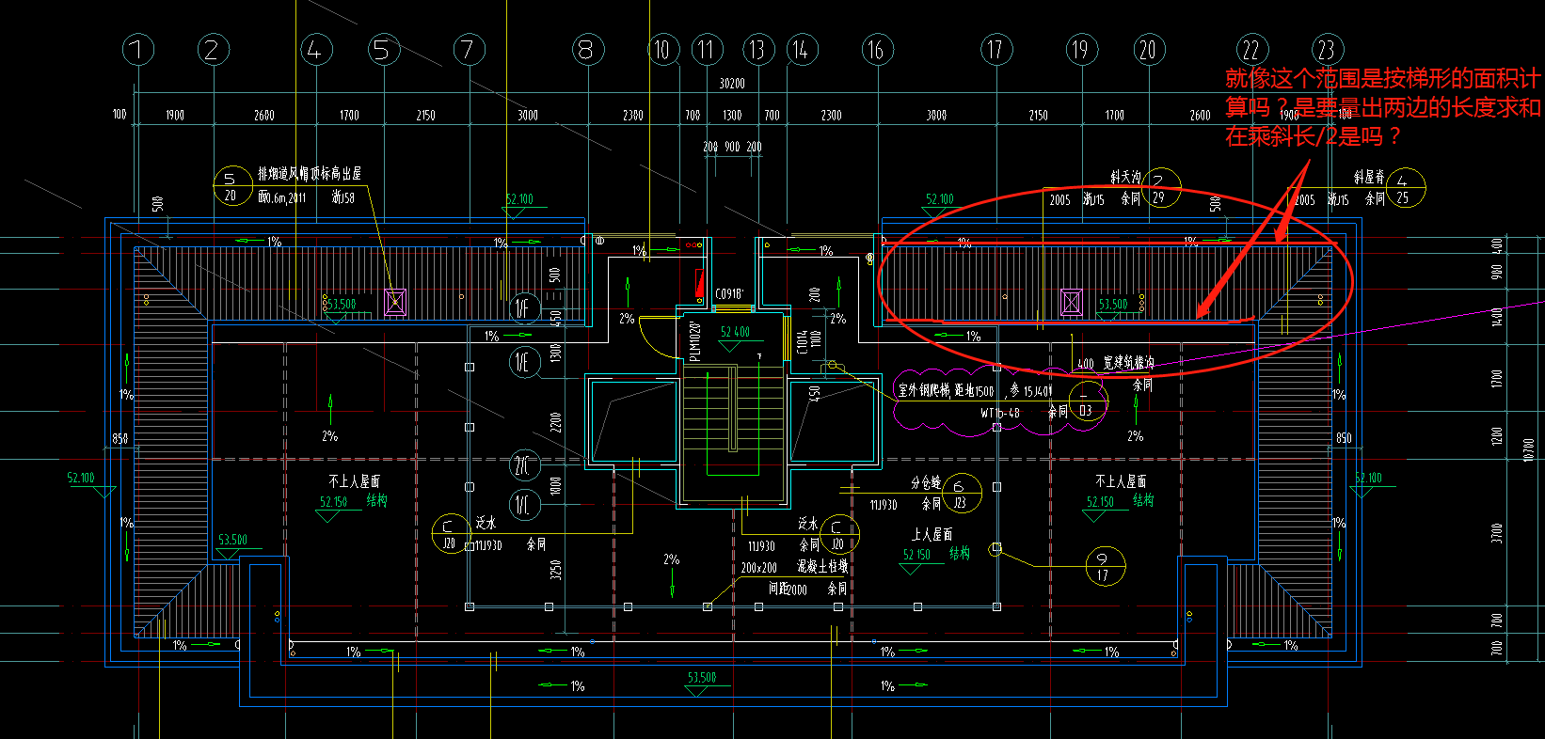Click detail callout circle 2 over 29

click(1160, 188)
